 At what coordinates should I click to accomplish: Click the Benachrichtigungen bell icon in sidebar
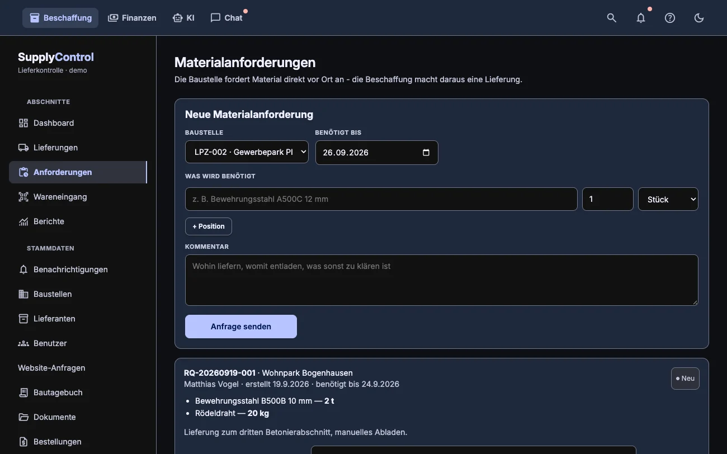coord(23,269)
